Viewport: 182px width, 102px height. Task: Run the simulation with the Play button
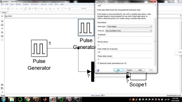tap(50, 8)
